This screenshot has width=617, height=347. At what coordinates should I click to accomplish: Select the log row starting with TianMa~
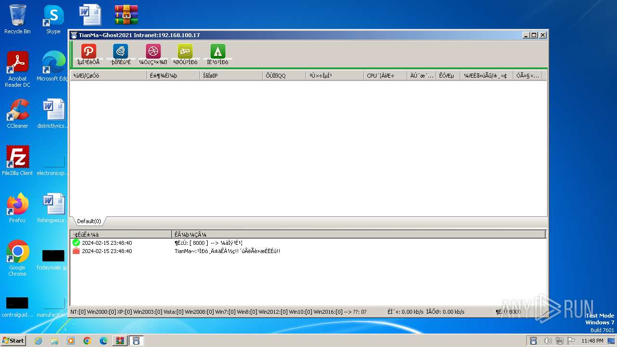coord(308,251)
